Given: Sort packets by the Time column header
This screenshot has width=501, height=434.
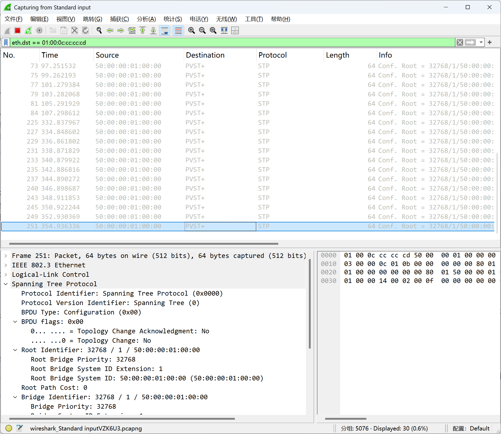Looking at the screenshot, I should click(67, 55).
